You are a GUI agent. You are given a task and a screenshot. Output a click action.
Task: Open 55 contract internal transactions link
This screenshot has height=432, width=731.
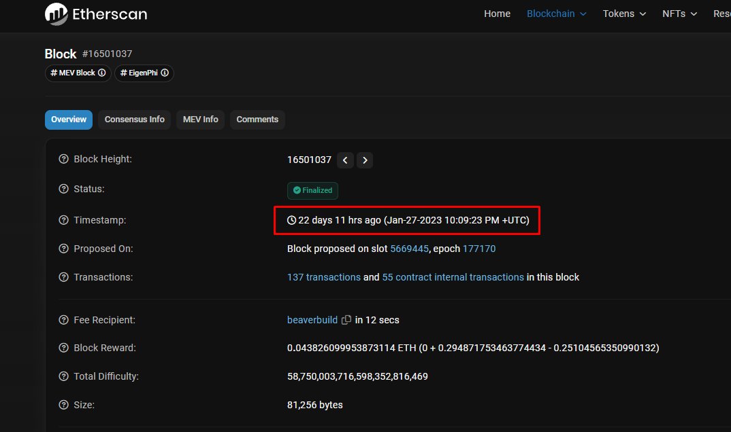453,277
